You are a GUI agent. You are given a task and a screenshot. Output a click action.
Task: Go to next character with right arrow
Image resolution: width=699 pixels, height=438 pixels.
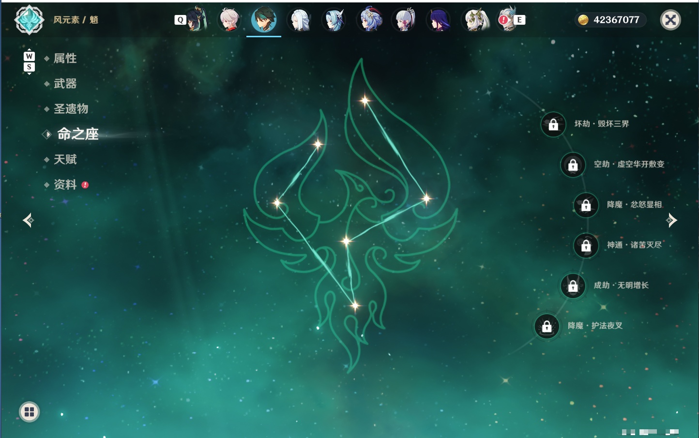pos(671,220)
